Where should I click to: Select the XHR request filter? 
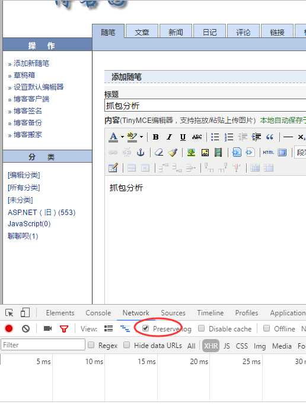pos(211,346)
